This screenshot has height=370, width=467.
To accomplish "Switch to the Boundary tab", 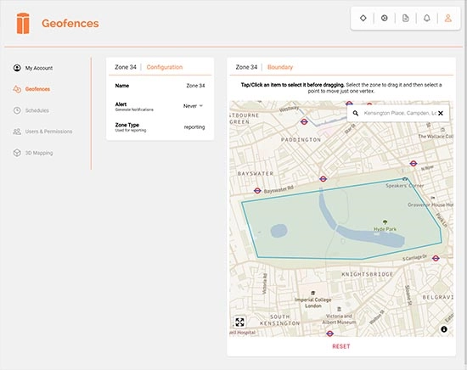I will coord(280,67).
